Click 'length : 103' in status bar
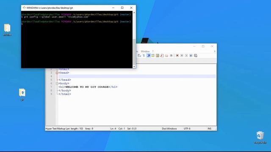The width and height of the screenshot is (271, 152). [x=77, y=128]
